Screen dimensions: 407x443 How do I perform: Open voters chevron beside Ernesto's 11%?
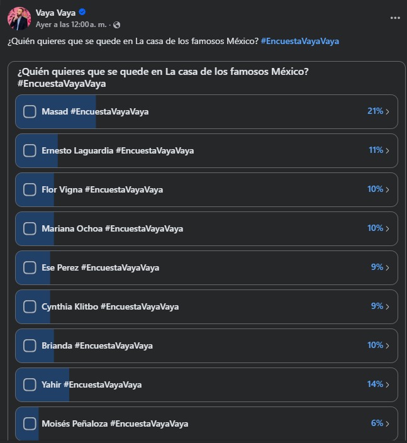click(x=387, y=150)
